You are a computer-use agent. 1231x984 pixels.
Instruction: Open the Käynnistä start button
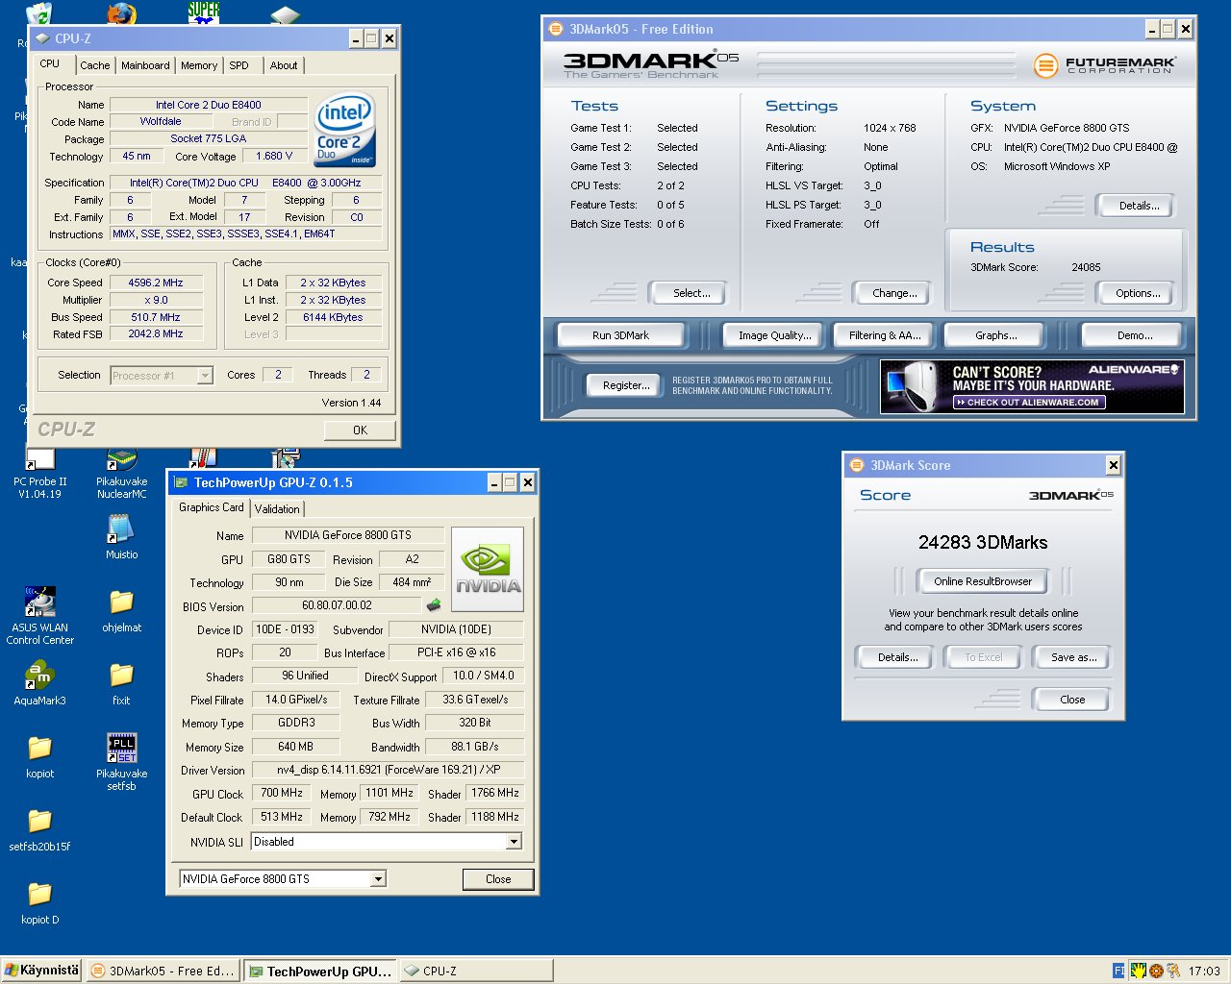[41, 971]
